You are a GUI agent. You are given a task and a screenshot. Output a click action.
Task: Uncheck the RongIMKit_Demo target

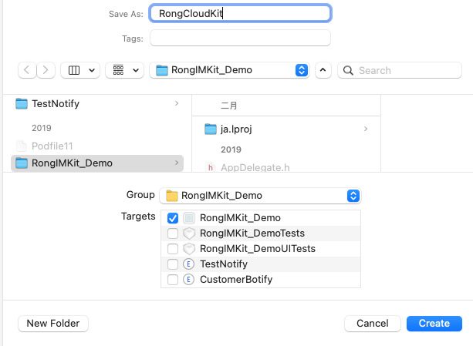click(173, 218)
